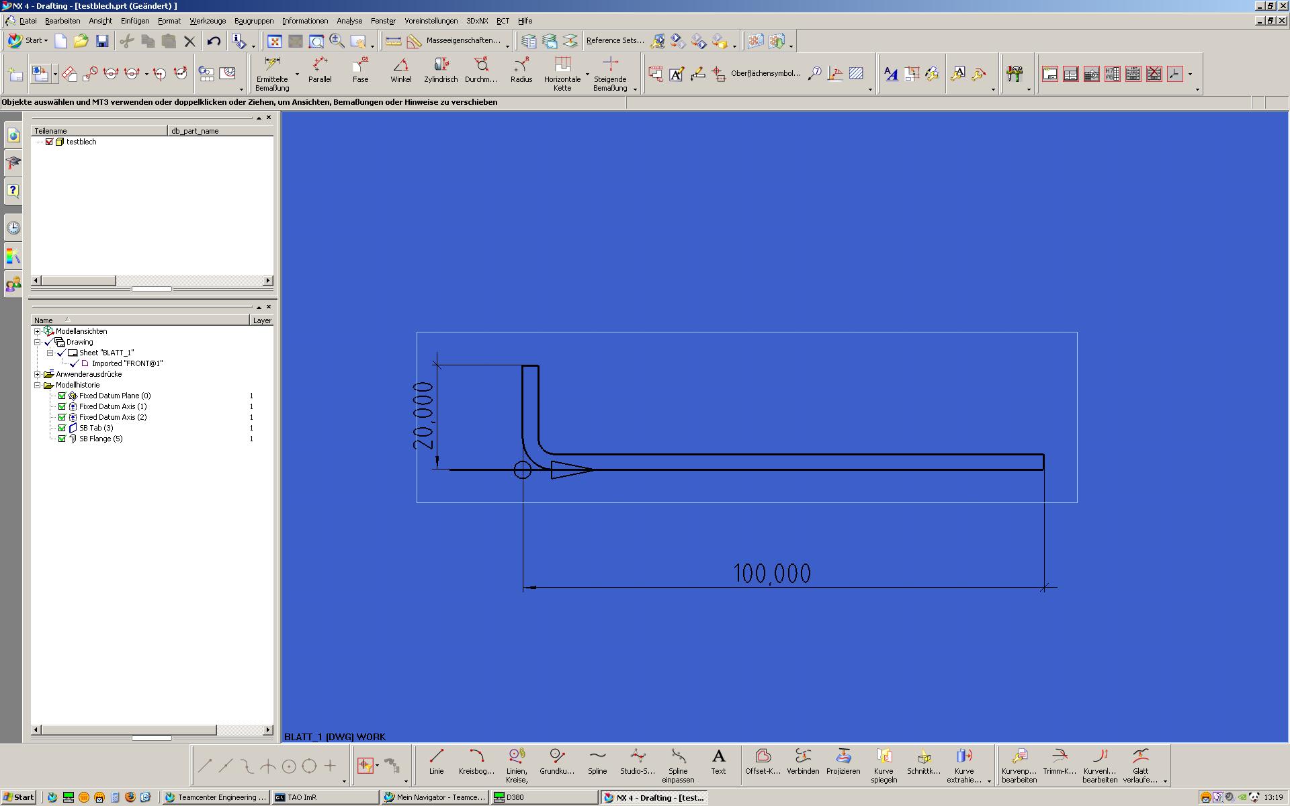
Task: Select the Verbinden curve tool
Action: tap(803, 762)
